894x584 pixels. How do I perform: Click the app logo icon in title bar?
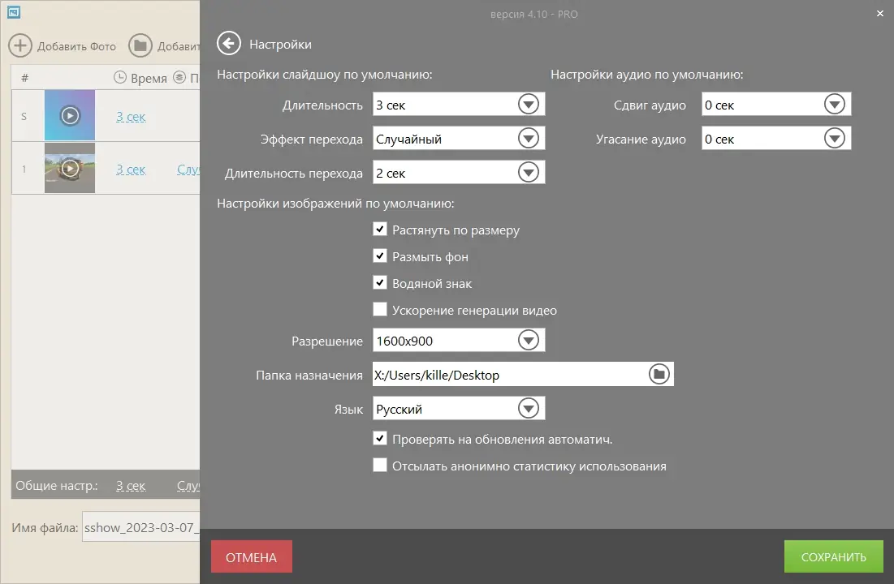(x=14, y=12)
